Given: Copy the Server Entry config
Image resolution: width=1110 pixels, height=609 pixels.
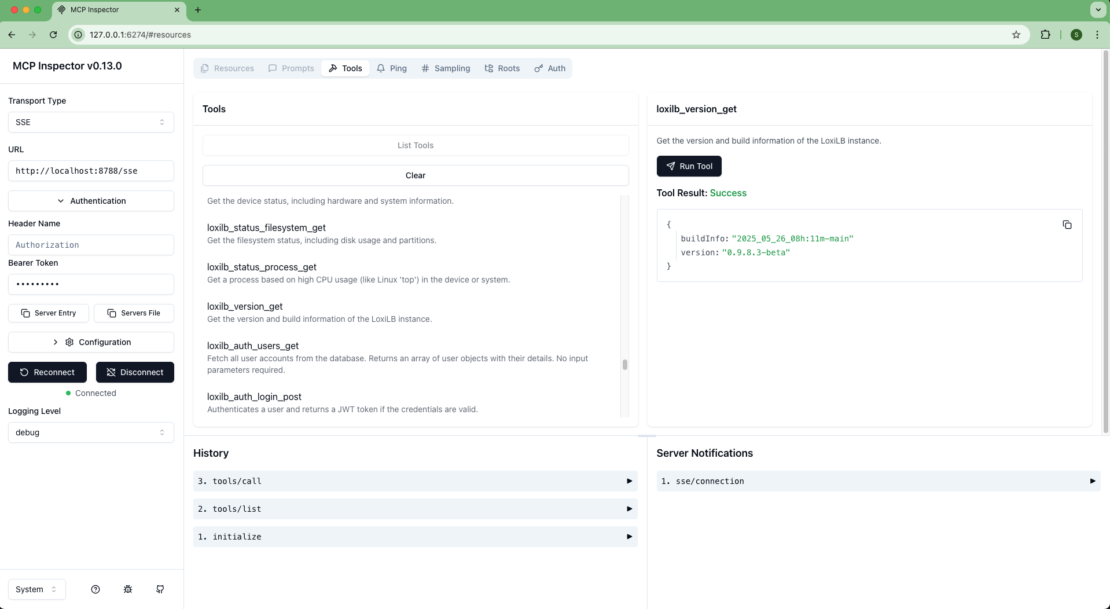Looking at the screenshot, I should 49,313.
